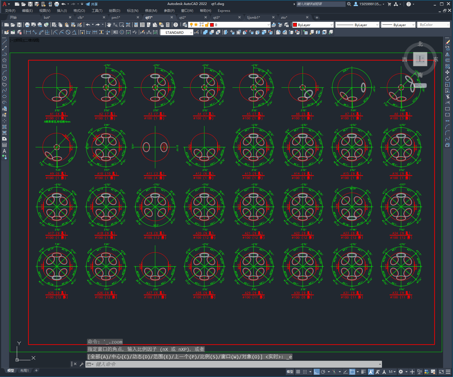Open the 绘图(D) menu

tap(115, 11)
